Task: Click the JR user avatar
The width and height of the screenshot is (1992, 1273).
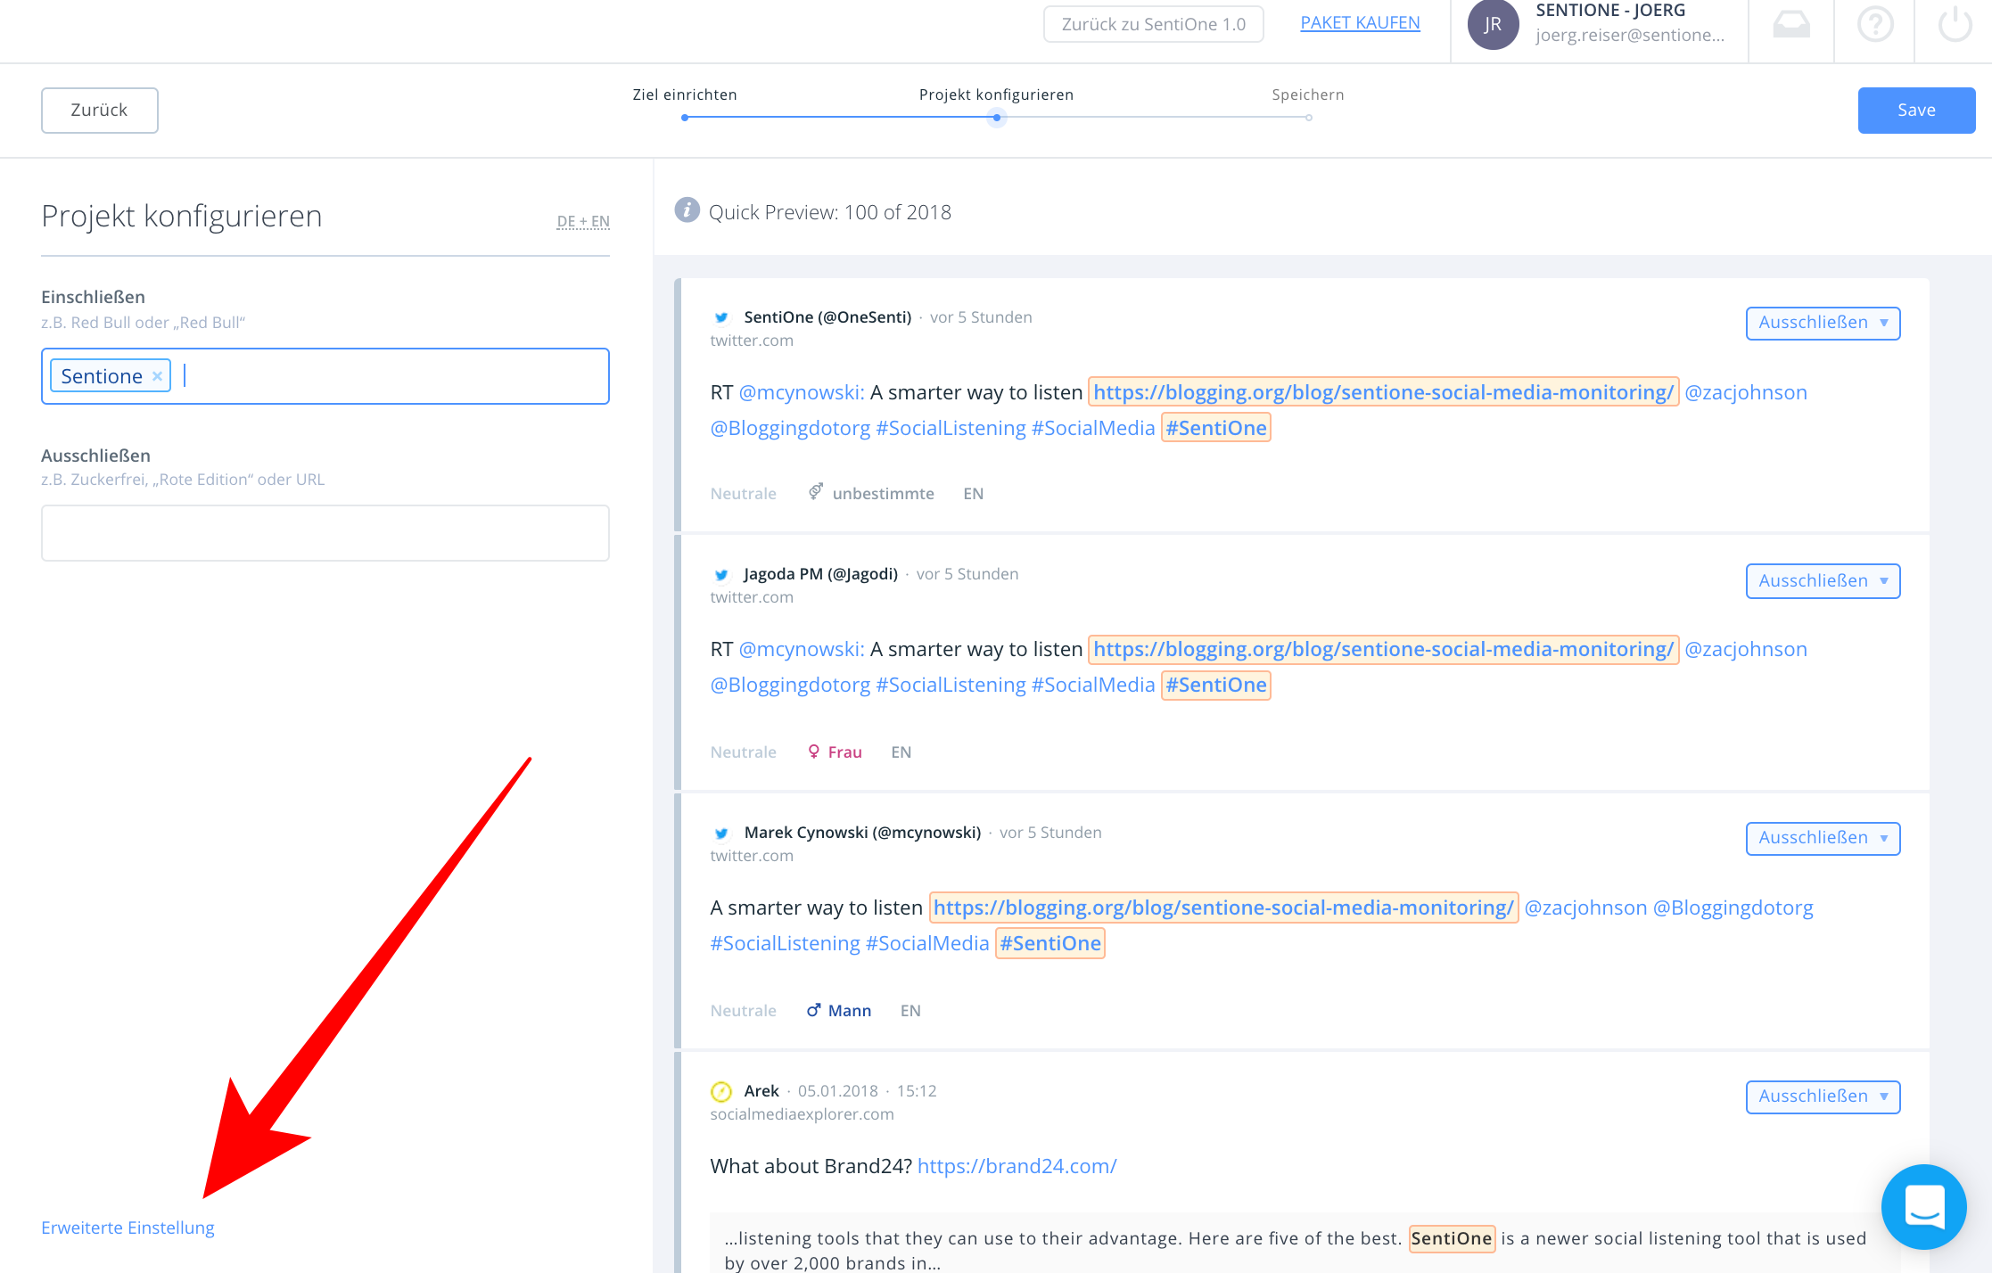Action: [1493, 25]
